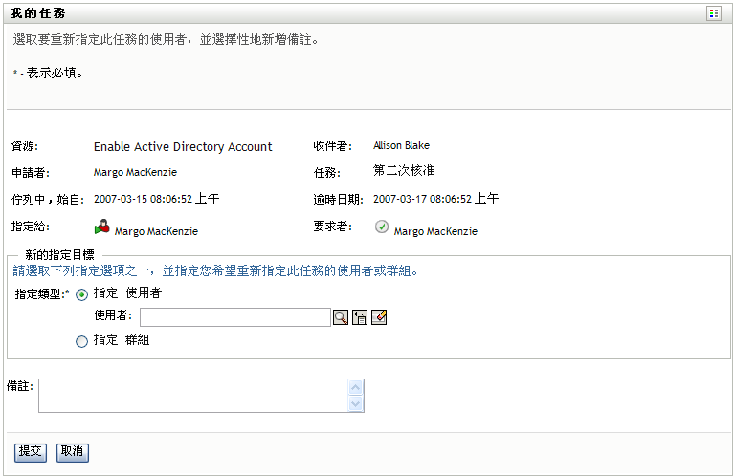Click the search (magnifier) icon beside 使用者 field
The width and height of the screenshot is (734, 476).
point(341,317)
